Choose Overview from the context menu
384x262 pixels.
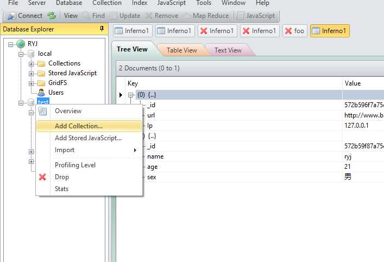pyautogui.click(x=89, y=111)
